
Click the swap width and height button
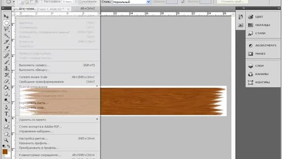[x=183, y=2]
